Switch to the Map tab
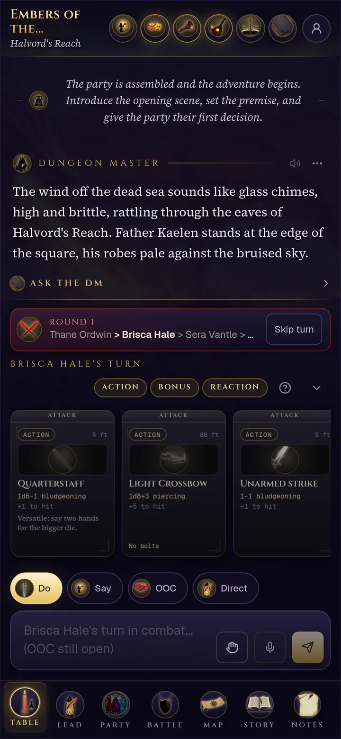 (x=214, y=710)
